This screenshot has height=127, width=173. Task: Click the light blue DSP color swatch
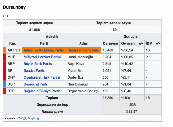click(x=4, y=84)
